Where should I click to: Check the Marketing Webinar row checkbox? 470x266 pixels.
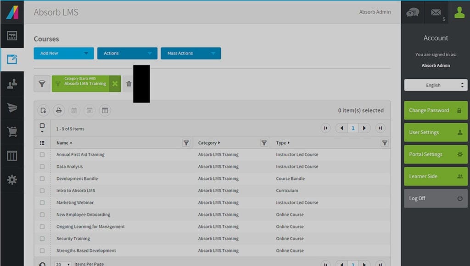pyautogui.click(x=42, y=203)
